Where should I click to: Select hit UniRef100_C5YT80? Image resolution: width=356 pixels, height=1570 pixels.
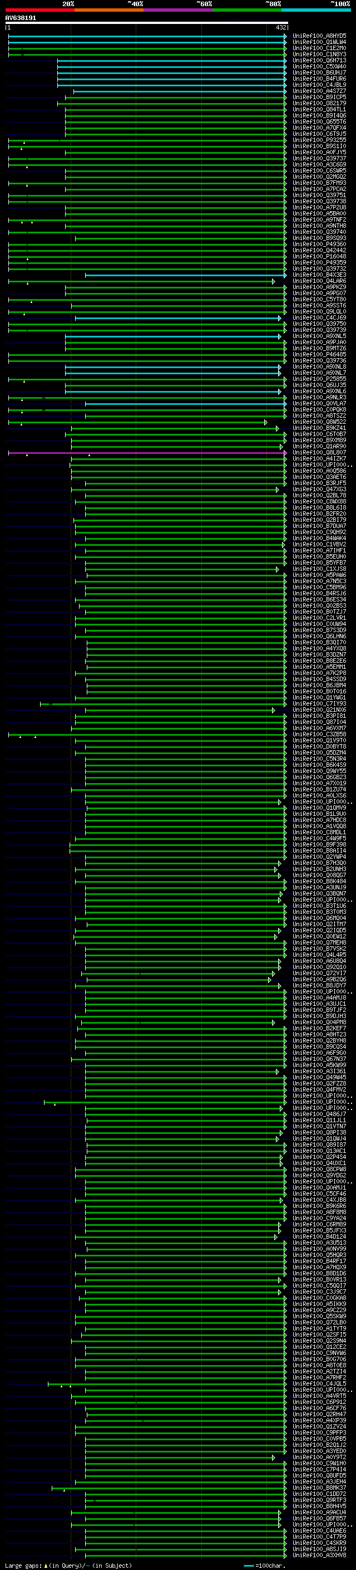click(x=319, y=299)
